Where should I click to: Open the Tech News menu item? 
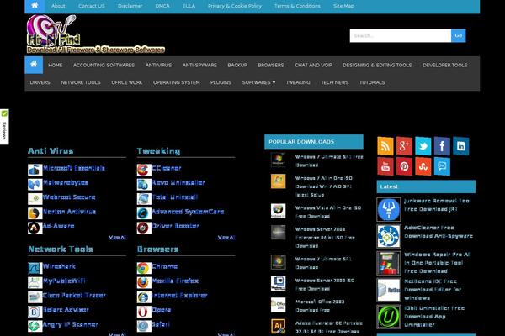click(335, 82)
